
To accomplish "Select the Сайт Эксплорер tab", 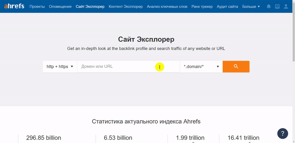I will [90, 7].
